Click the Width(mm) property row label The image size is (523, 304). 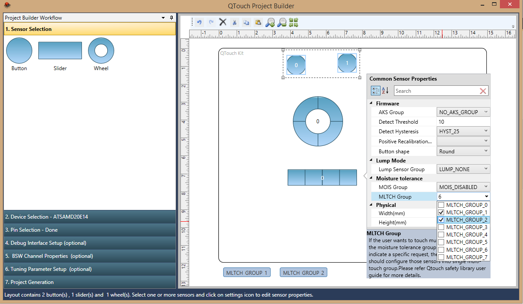click(392, 213)
